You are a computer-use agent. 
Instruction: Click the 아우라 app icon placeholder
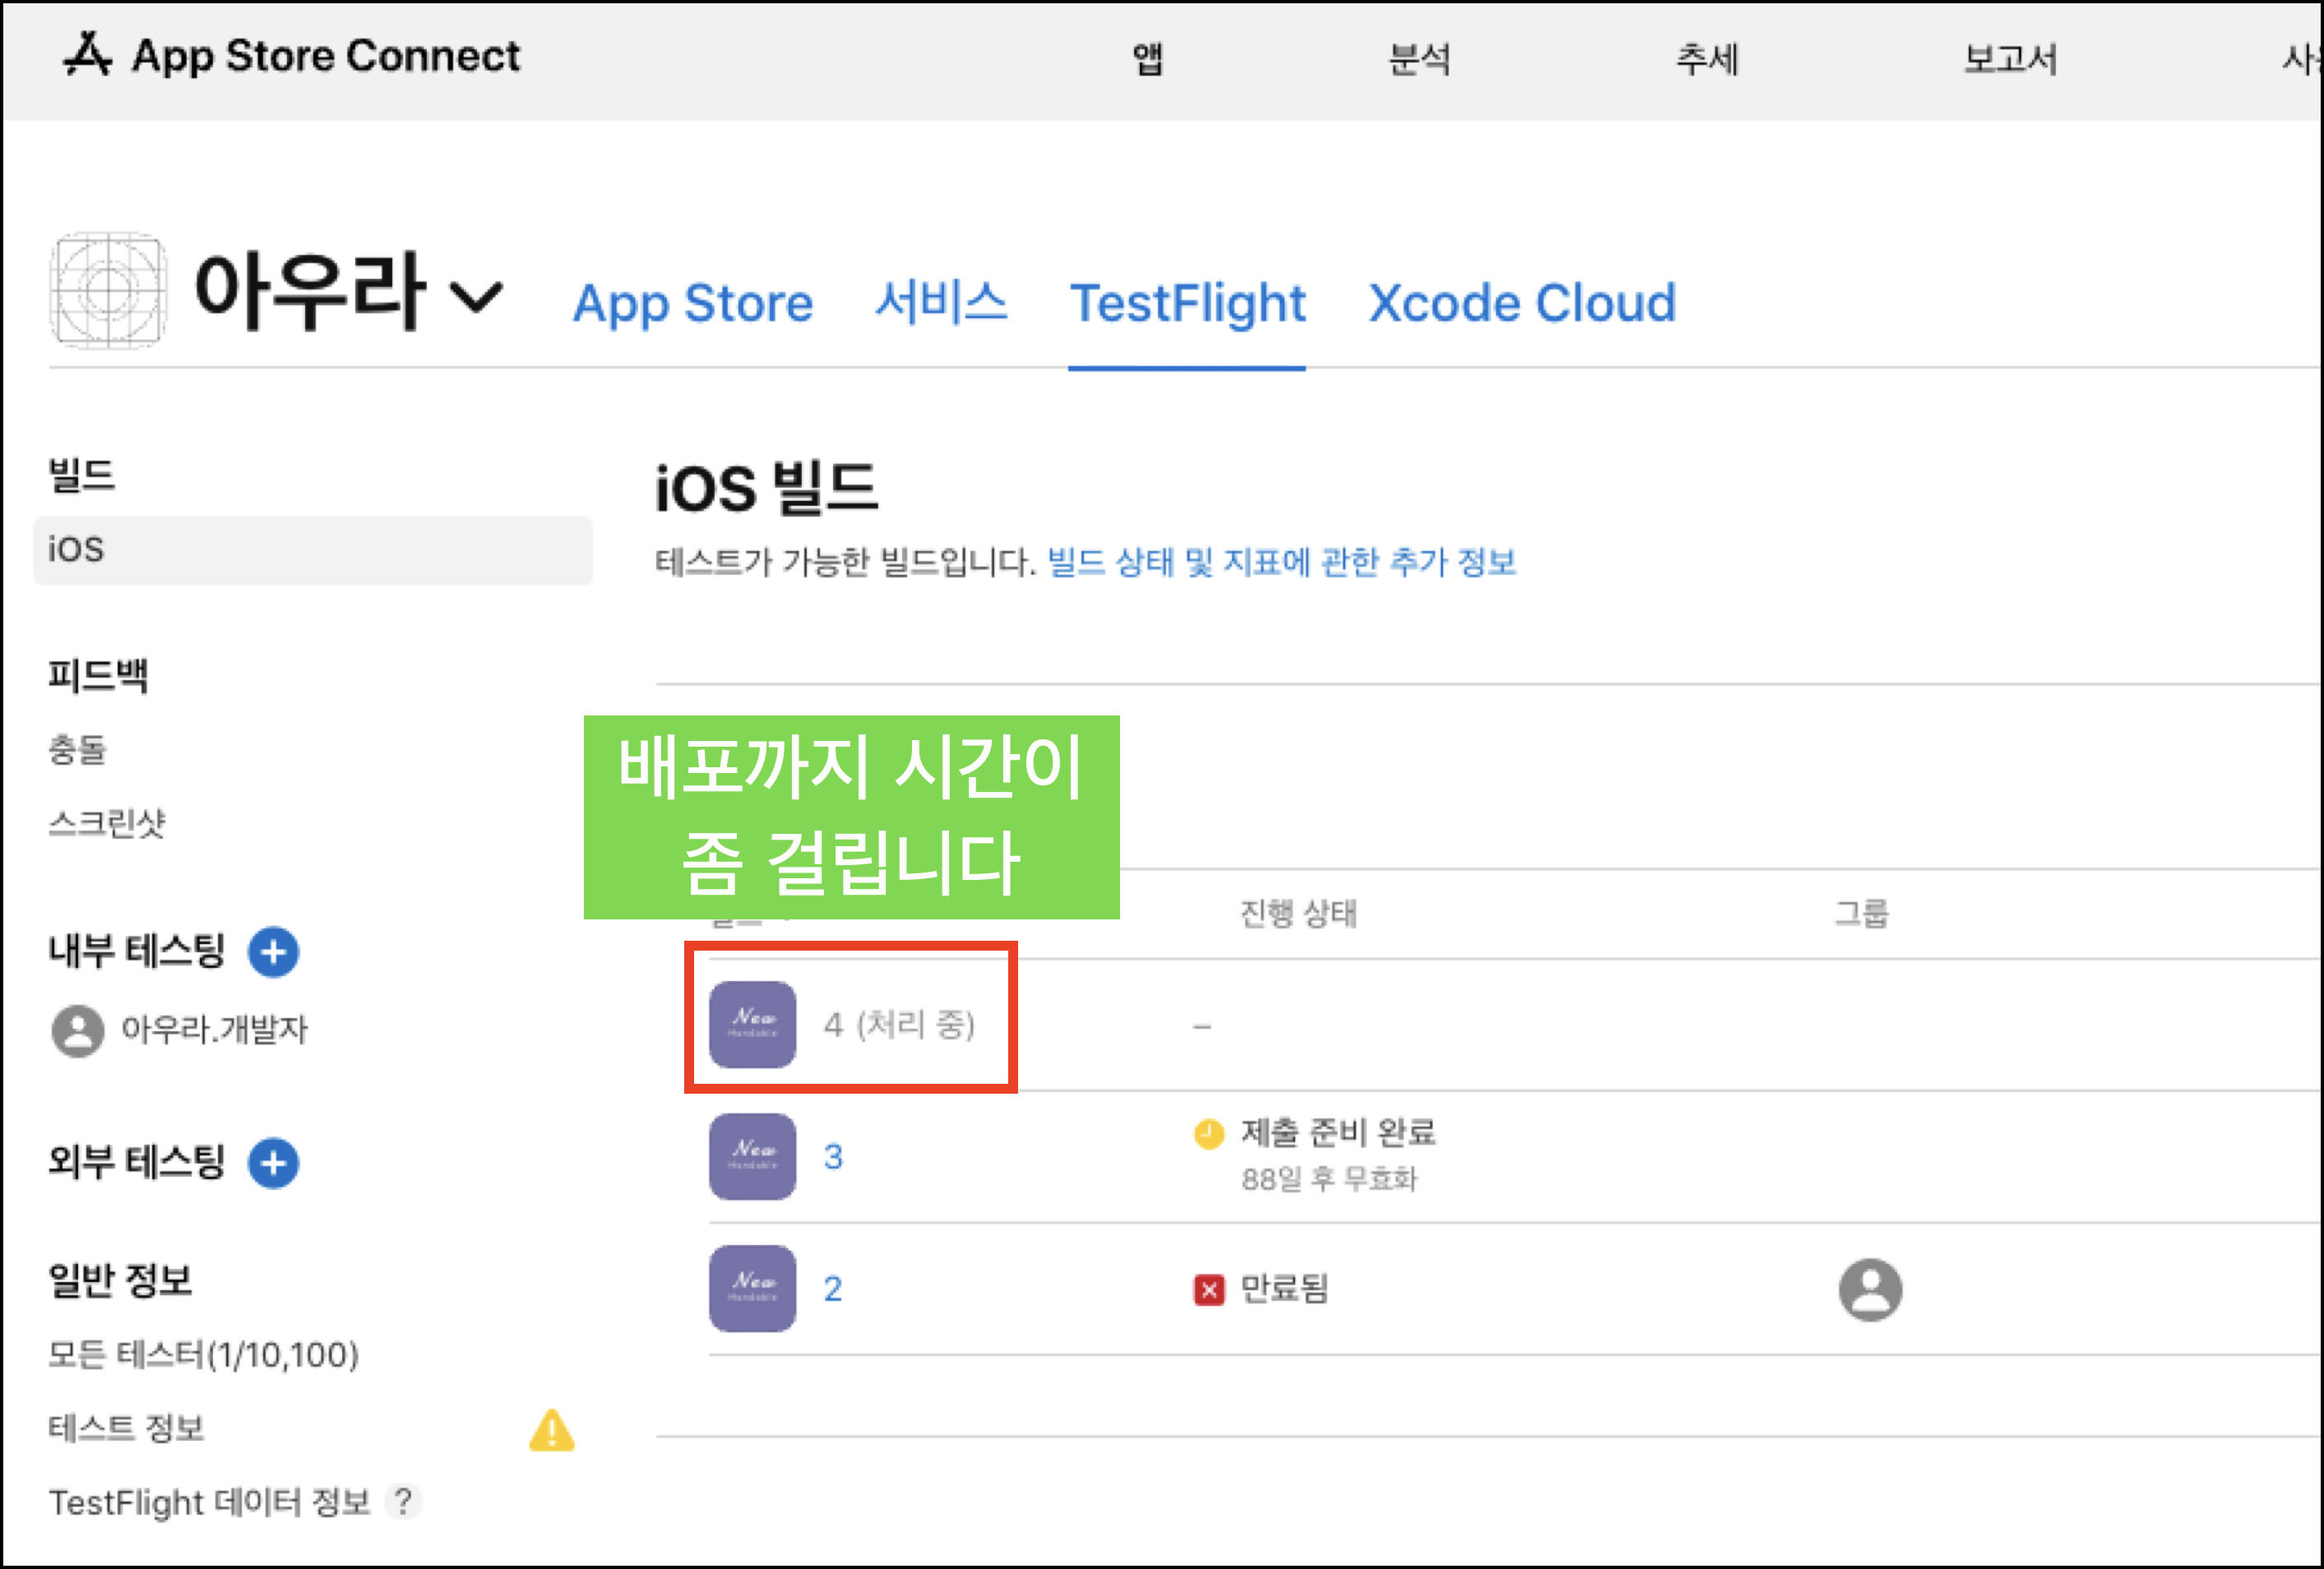point(108,291)
